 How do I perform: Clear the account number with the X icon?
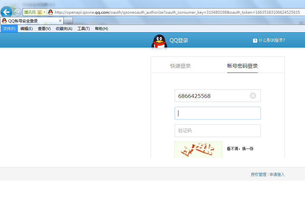click(x=253, y=96)
